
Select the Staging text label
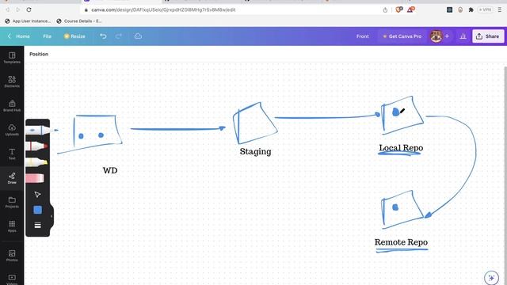coord(255,151)
